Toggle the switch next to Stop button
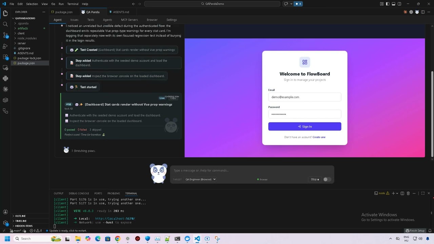434x244 pixels. (327, 179)
